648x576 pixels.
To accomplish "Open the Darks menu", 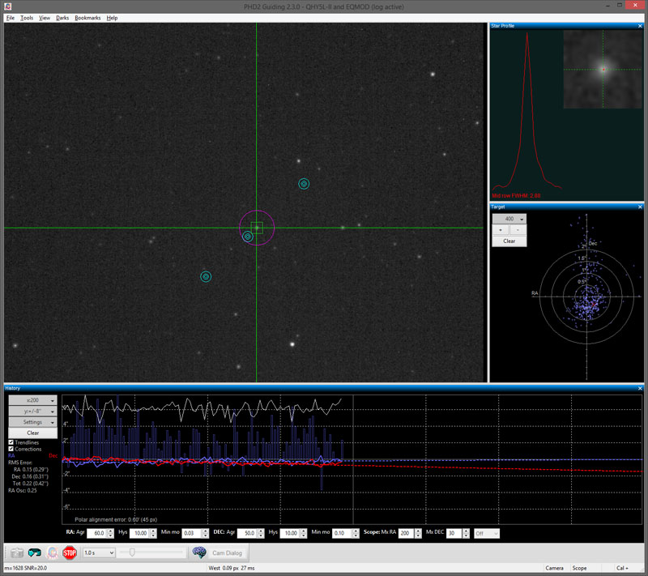I will click(62, 17).
